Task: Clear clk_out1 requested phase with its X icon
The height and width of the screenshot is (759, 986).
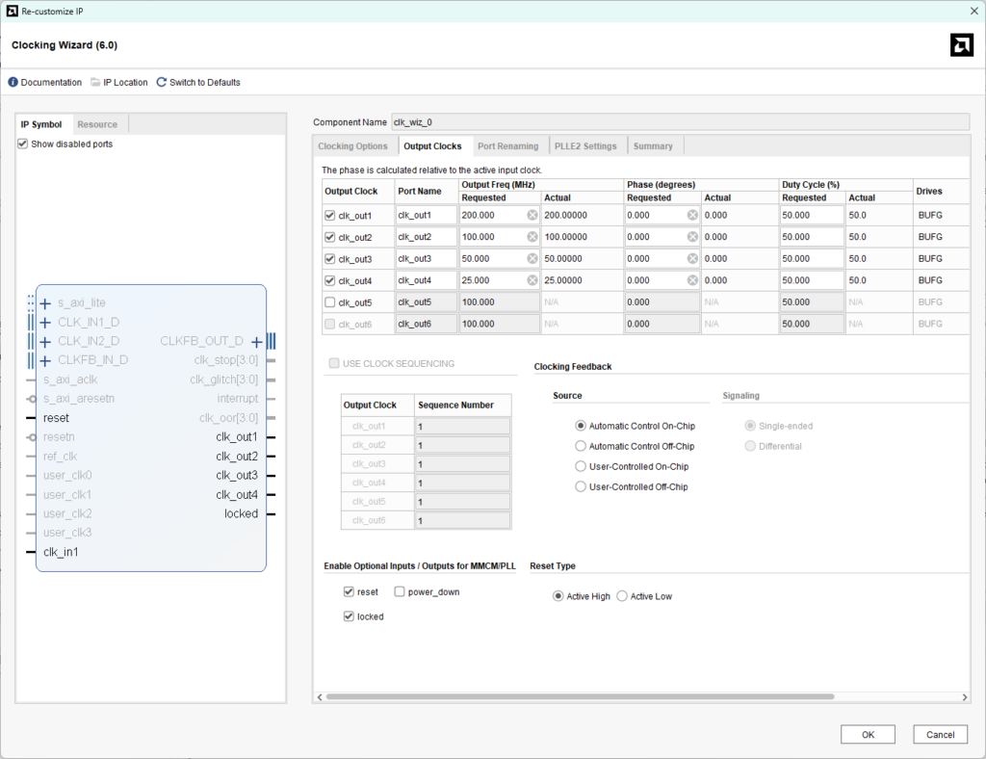Action: pos(692,215)
